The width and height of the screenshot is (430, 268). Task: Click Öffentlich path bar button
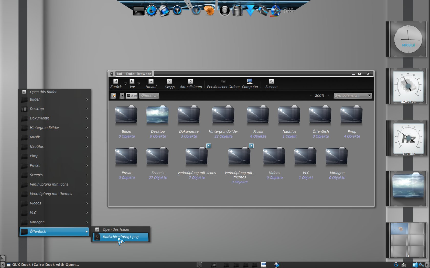pos(149,95)
